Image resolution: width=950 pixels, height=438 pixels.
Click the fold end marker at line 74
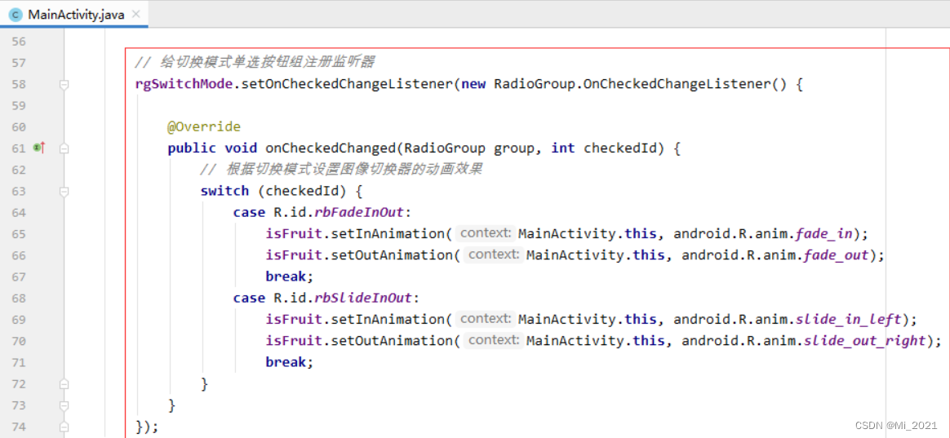pyautogui.click(x=64, y=427)
